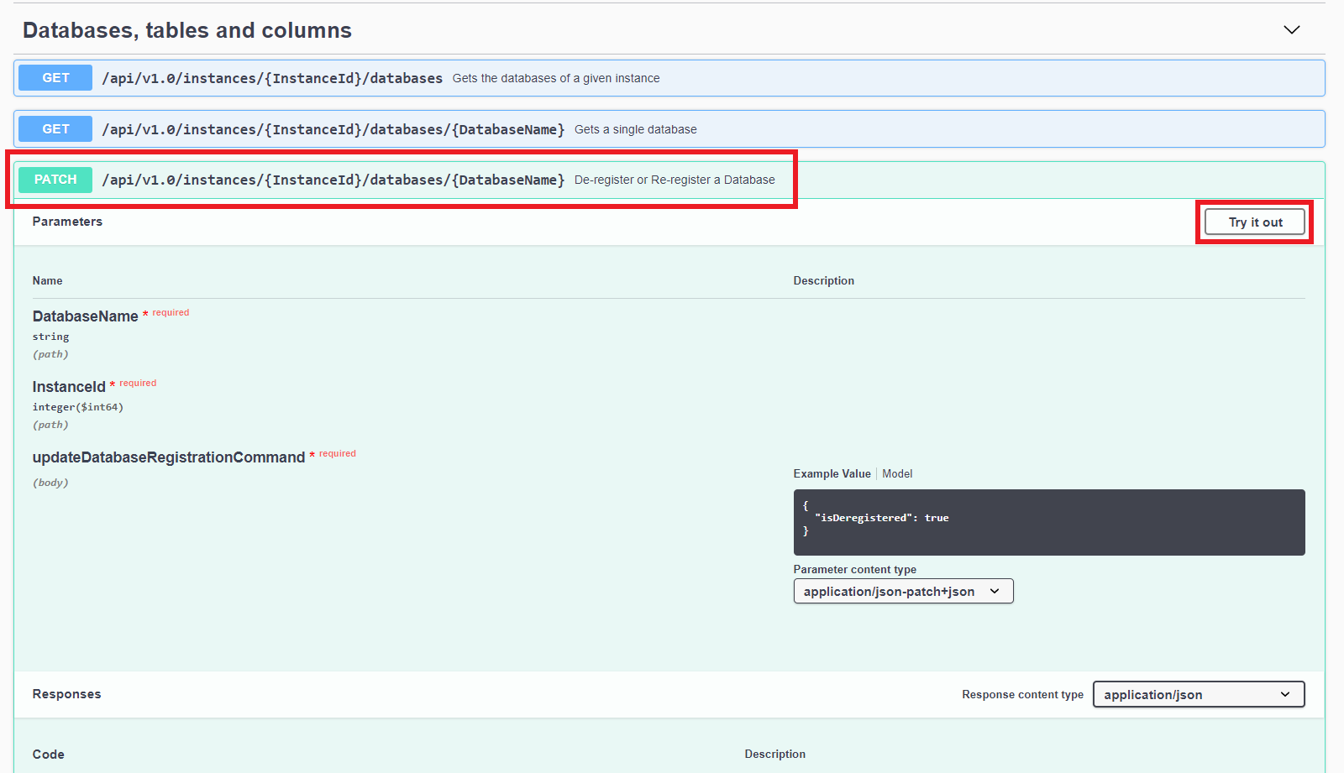Click the Parameters section header
This screenshot has height=773, width=1344.
point(67,222)
